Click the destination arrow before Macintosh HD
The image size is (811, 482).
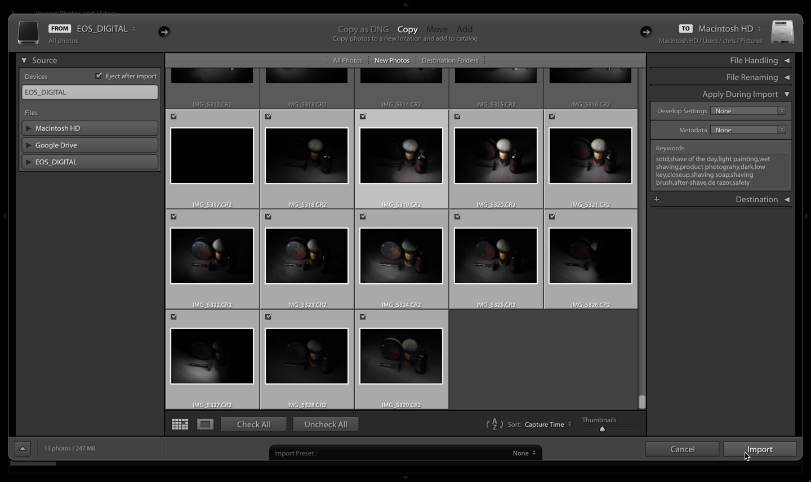tap(646, 32)
